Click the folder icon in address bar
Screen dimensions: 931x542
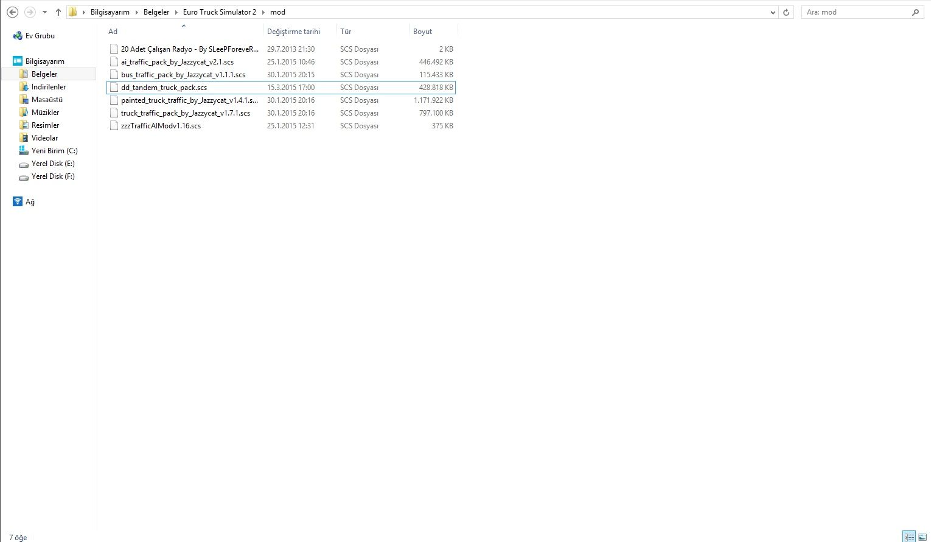point(73,12)
